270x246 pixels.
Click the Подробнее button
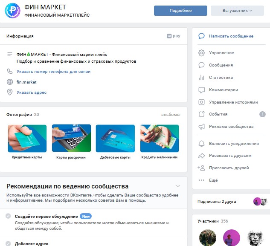tap(180, 11)
